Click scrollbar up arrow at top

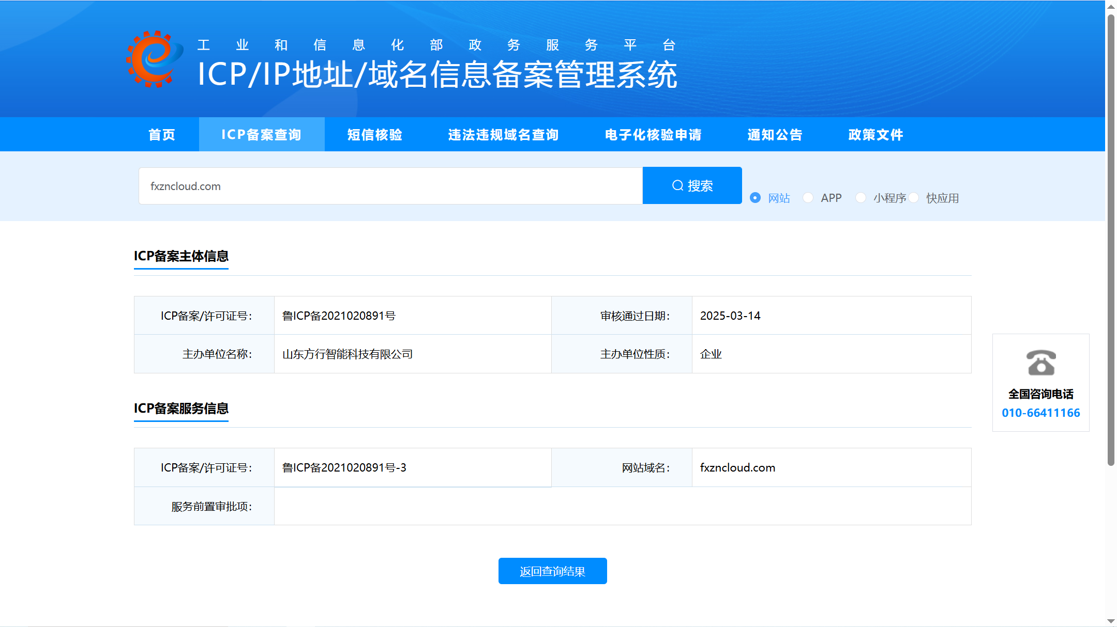pyautogui.click(x=1111, y=6)
